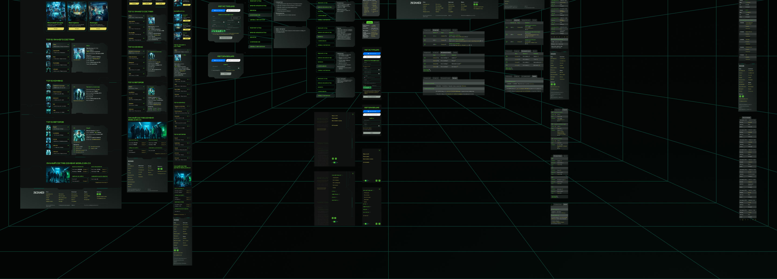Click VK icon in lower desktop side menu

point(333,218)
